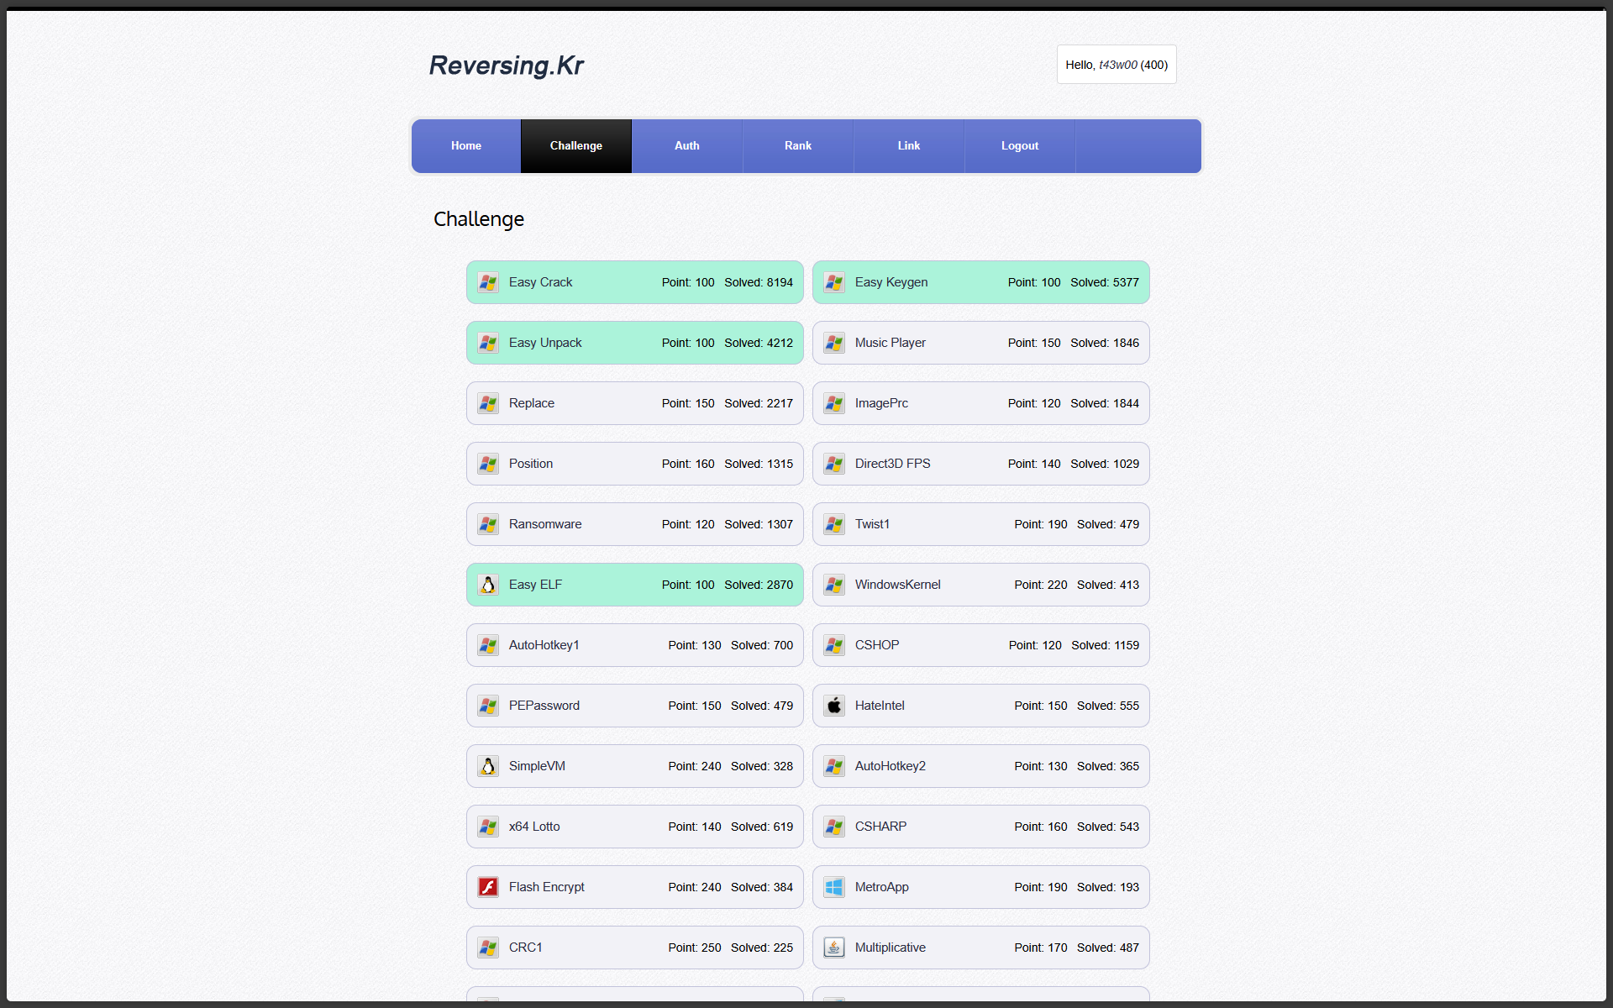Viewport: 1613px width, 1008px height.
Task: Click 'Solved: 2217' on the Replace row
Action: [x=759, y=403]
